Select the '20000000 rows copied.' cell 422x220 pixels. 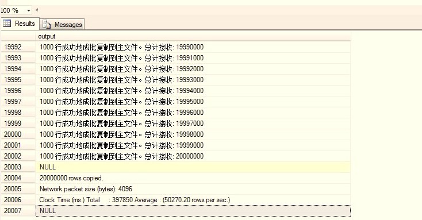pos(193,177)
